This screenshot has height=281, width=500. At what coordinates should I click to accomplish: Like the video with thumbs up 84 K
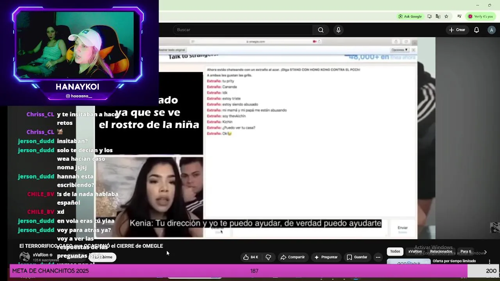[x=250, y=257]
